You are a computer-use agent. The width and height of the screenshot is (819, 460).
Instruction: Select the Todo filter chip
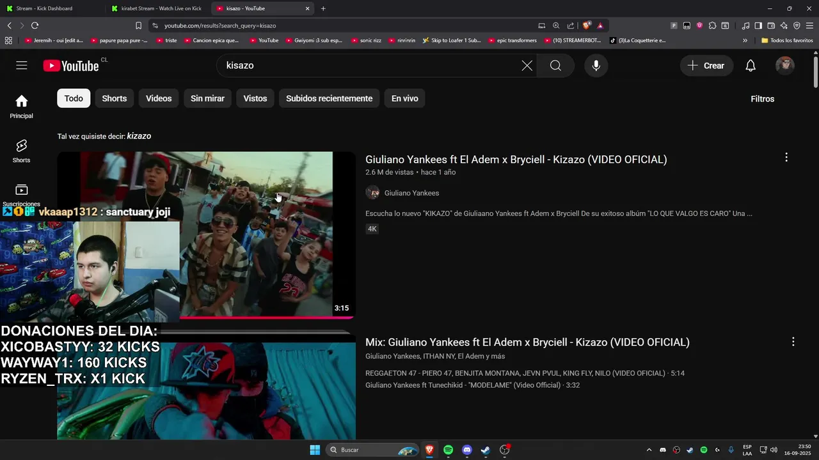pos(74,98)
